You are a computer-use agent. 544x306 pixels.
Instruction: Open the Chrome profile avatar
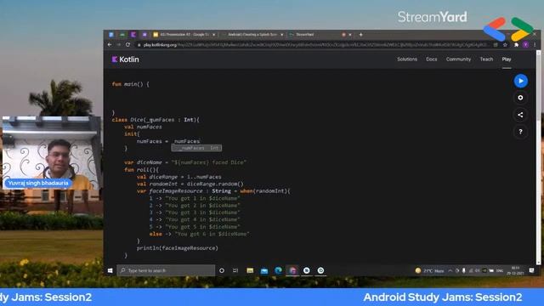click(526, 45)
